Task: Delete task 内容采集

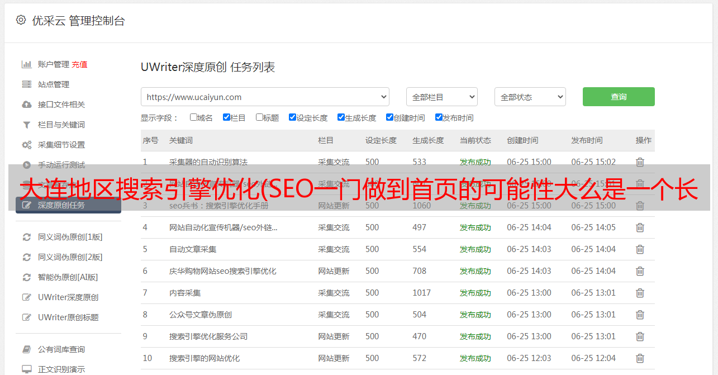Action: point(640,293)
